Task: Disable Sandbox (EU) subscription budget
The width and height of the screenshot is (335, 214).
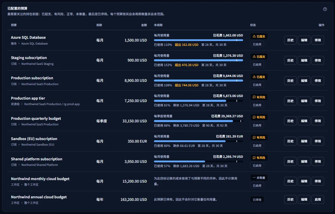Action: (x=318, y=141)
